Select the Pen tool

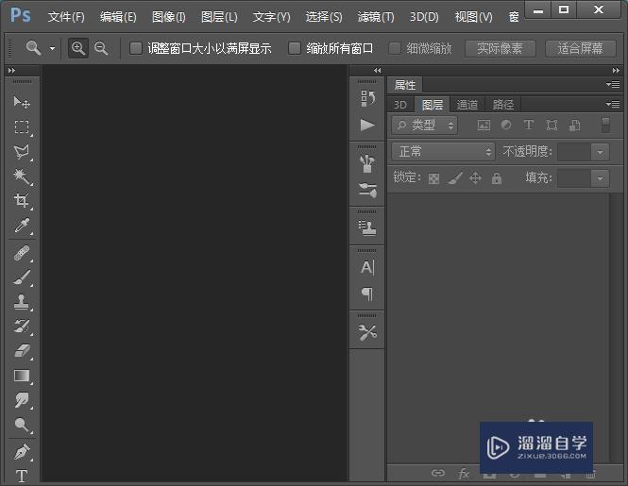click(22, 452)
